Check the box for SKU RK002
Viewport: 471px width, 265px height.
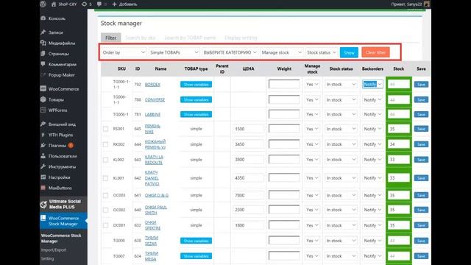pos(105,144)
